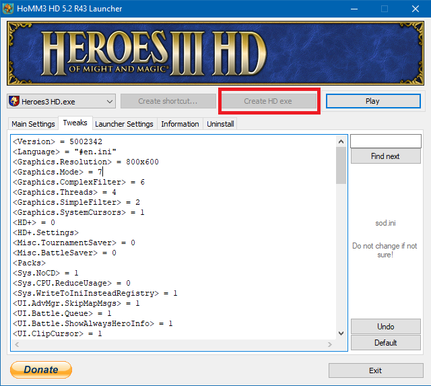Launch the game with Play button

point(373,101)
